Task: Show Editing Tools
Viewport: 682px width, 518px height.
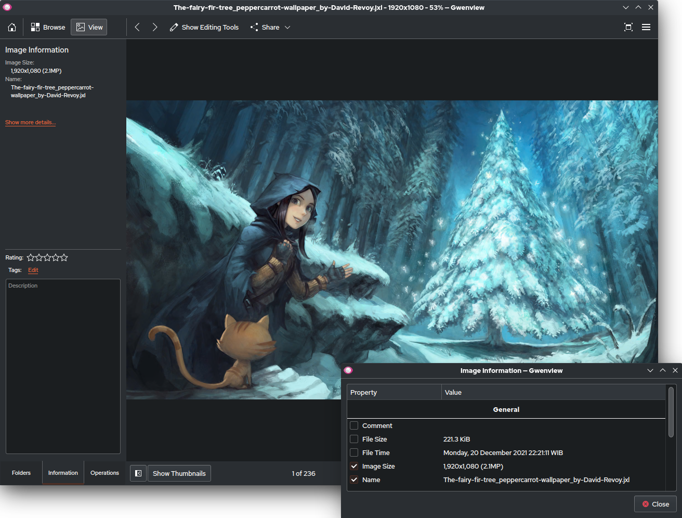Action: tap(204, 27)
